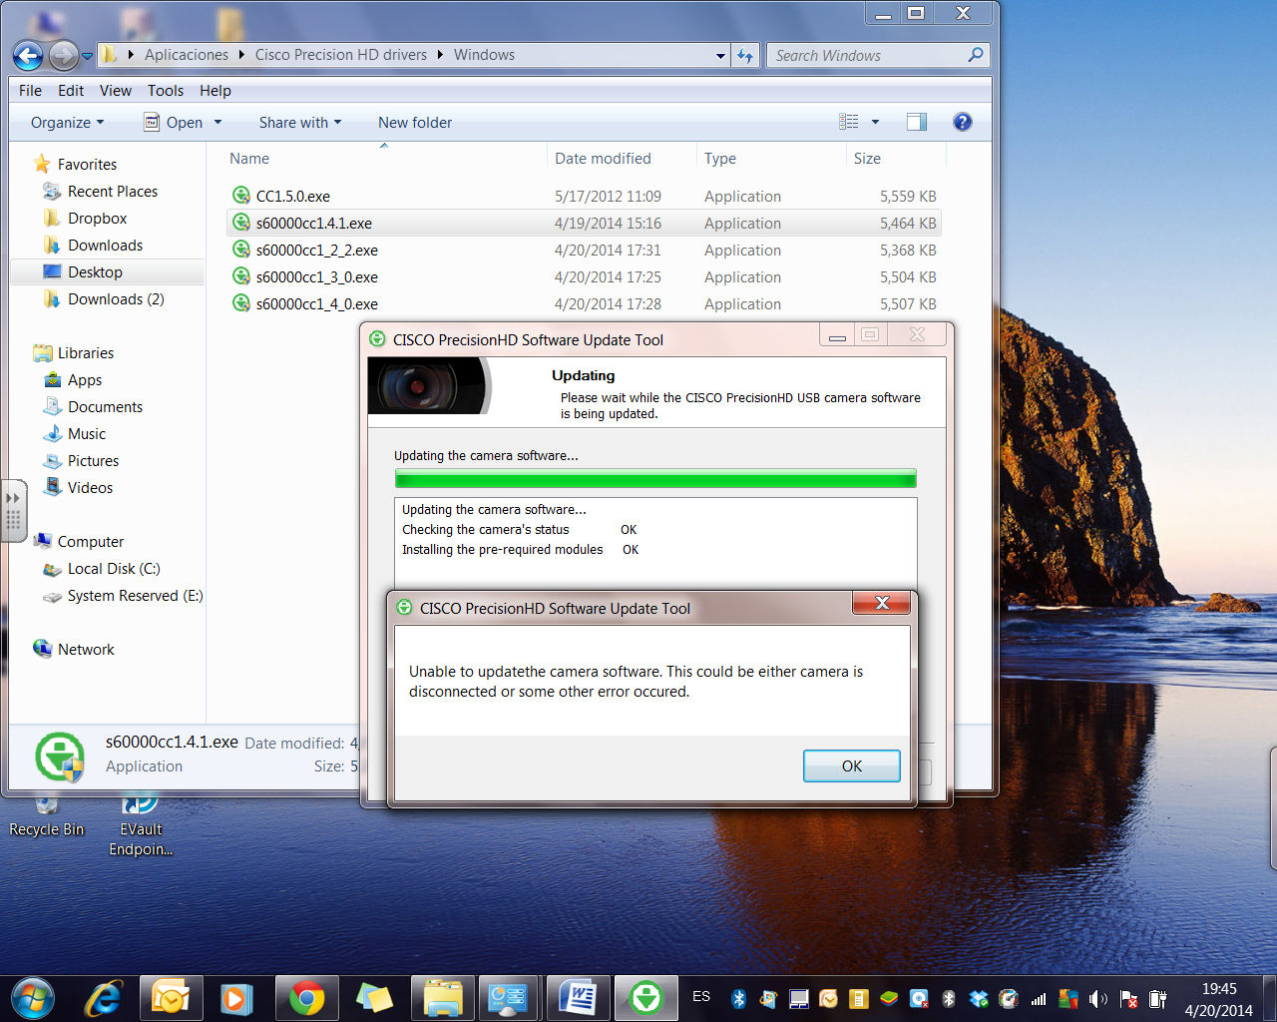Open the View menu
The width and height of the screenshot is (1277, 1022).
(116, 90)
